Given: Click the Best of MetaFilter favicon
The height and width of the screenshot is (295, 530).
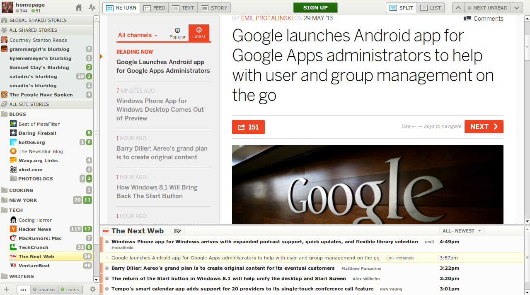Looking at the screenshot, I should pyautogui.click(x=13, y=124).
